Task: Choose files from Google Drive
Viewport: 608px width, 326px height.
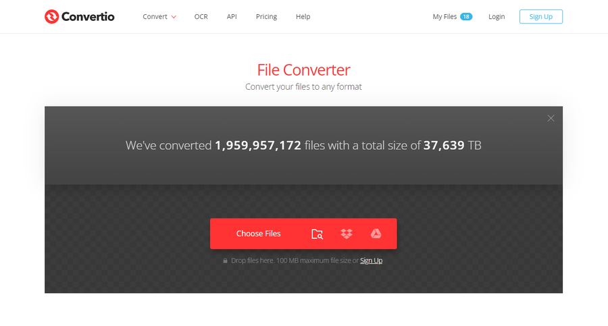Action: click(376, 234)
